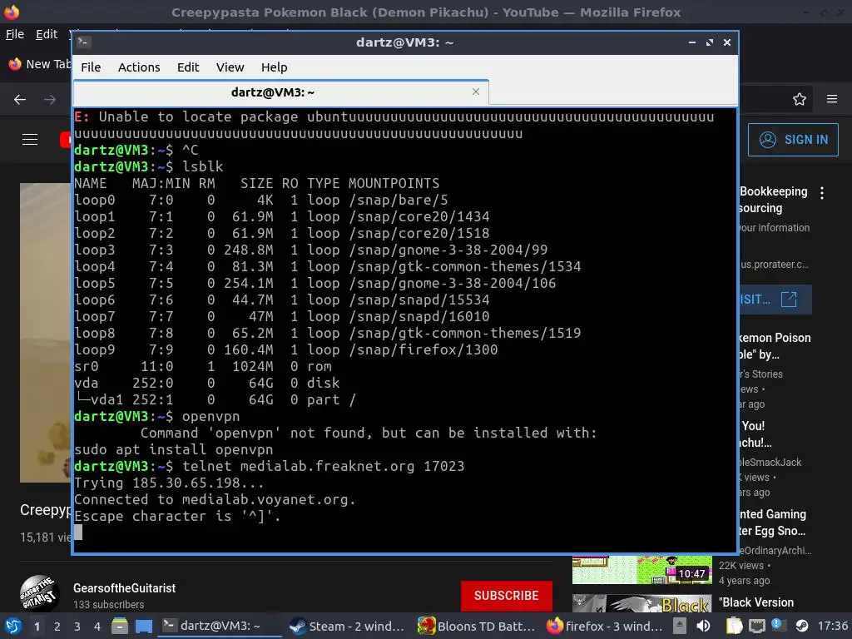
Task: Switch to workspace 3
Action: pos(77,627)
